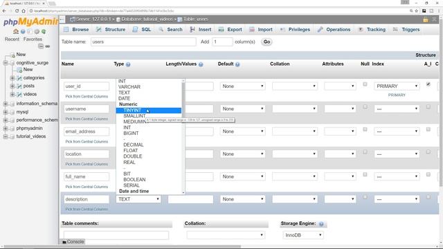Click the Type column help icon
This screenshot has width=443, height=249.
[128, 64]
